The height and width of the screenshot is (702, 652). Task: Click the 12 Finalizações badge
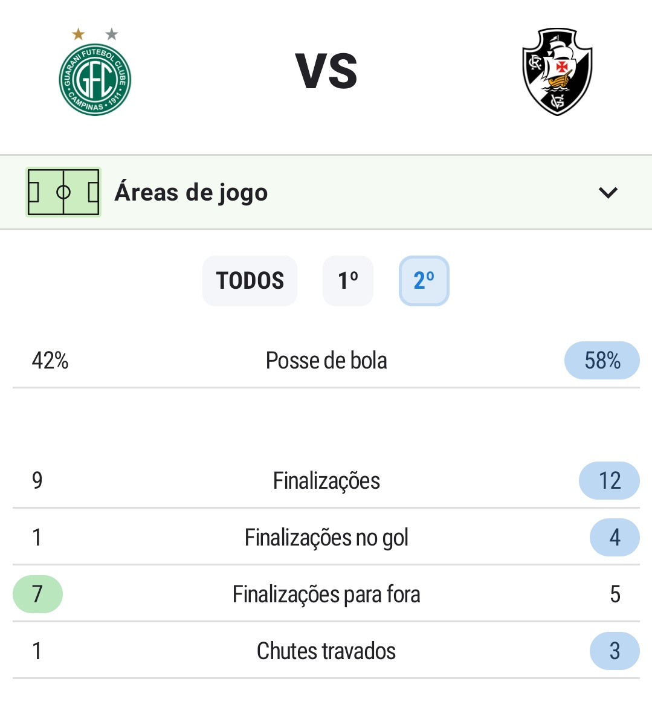(x=609, y=481)
